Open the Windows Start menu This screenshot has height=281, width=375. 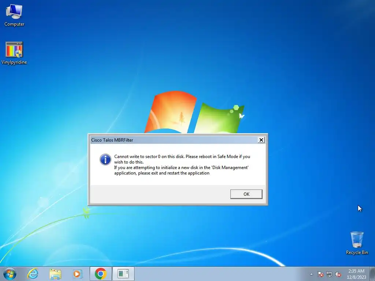click(10, 274)
